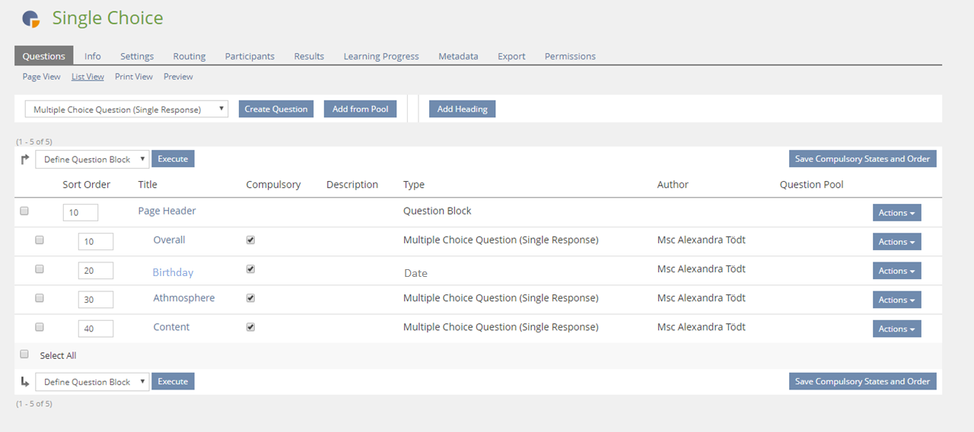Viewport: 974px width, 432px height.
Task: Open the Actions dropdown for the Athmosphere row
Action: (x=896, y=300)
